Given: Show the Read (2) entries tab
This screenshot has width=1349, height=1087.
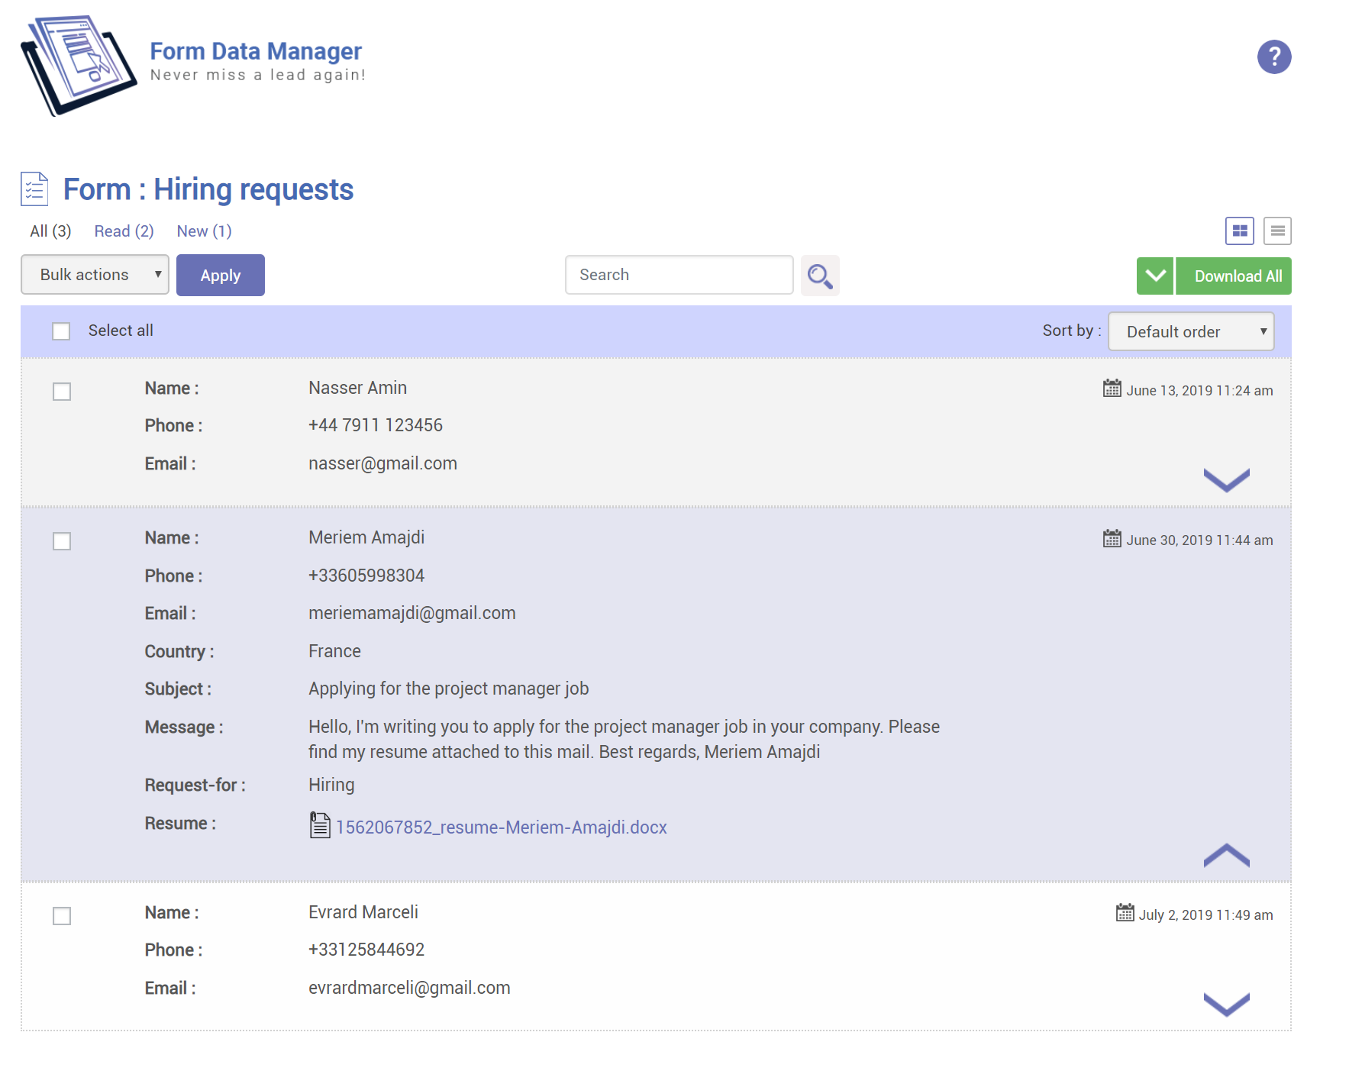Looking at the screenshot, I should [124, 231].
